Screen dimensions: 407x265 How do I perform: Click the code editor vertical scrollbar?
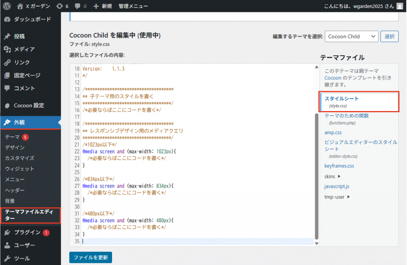316,175
